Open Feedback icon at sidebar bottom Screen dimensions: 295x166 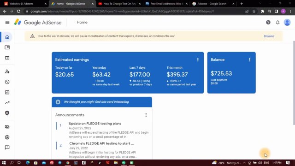click(x=7, y=148)
